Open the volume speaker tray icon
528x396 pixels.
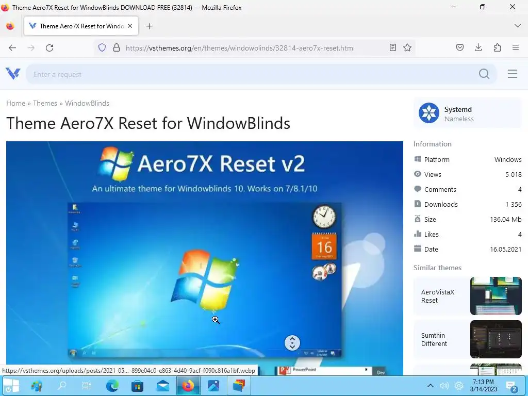[x=444, y=386]
